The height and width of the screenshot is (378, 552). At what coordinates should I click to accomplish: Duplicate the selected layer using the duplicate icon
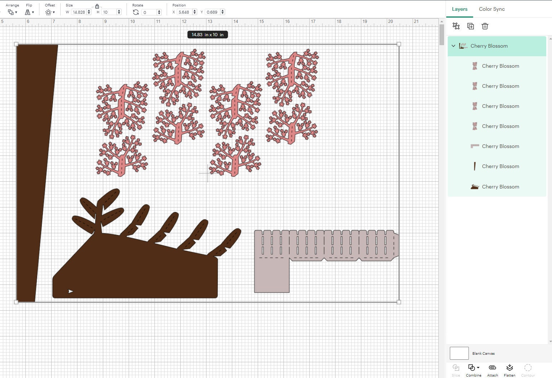pos(471,26)
